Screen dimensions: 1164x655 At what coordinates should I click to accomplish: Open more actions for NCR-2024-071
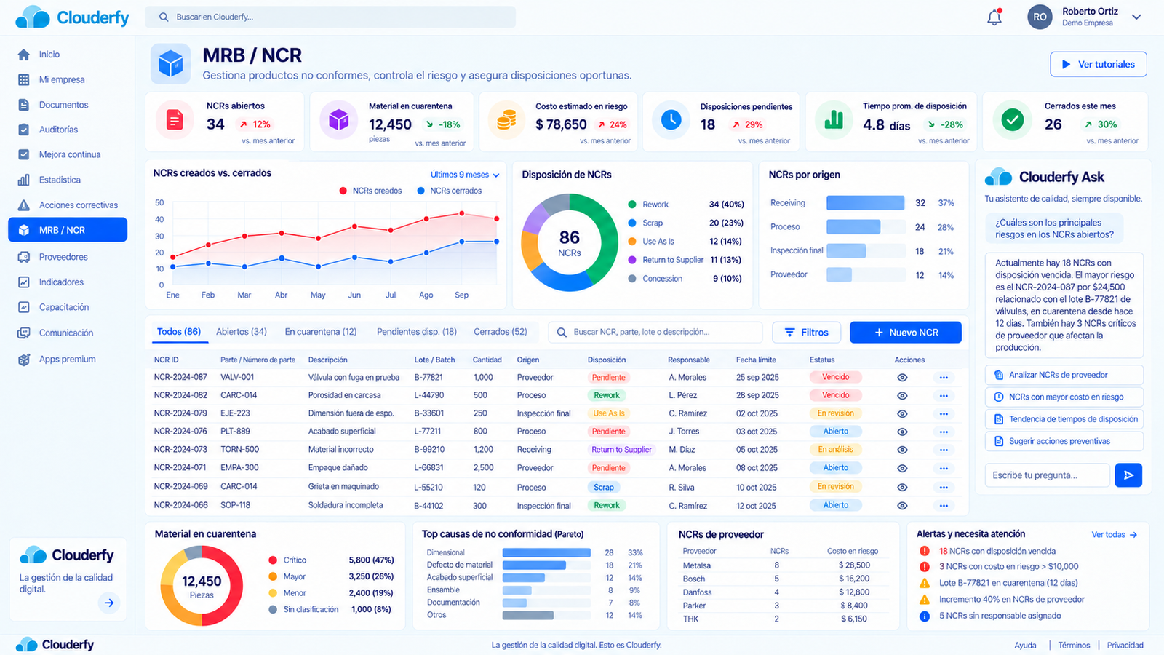944,469
